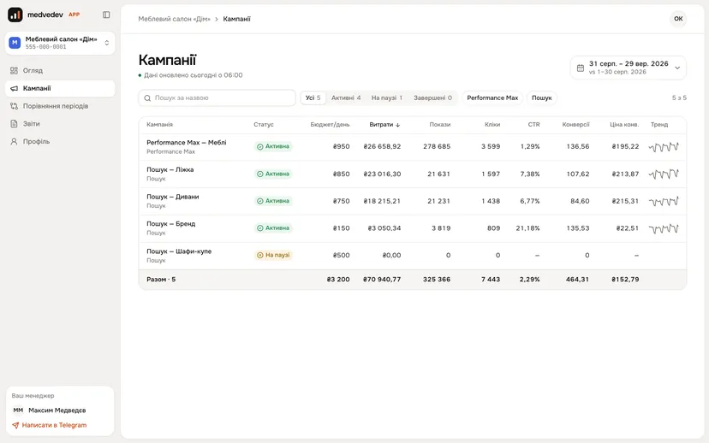Toggle the Пошук type filter chip
The height and width of the screenshot is (443, 709).
(x=542, y=98)
